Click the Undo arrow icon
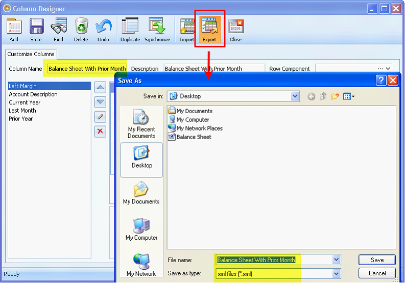Viewport: 405px width, 283px height. tap(103, 30)
